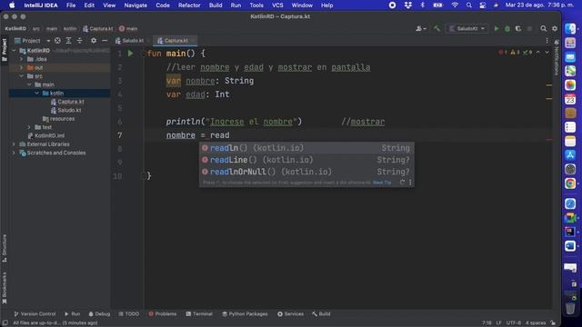
Task: Open Python Packages tool window
Action: point(245,313)
